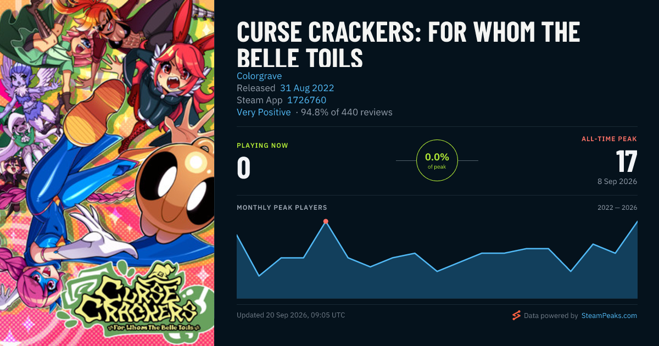Open the Colorgrave developer link

coord(259,76)
